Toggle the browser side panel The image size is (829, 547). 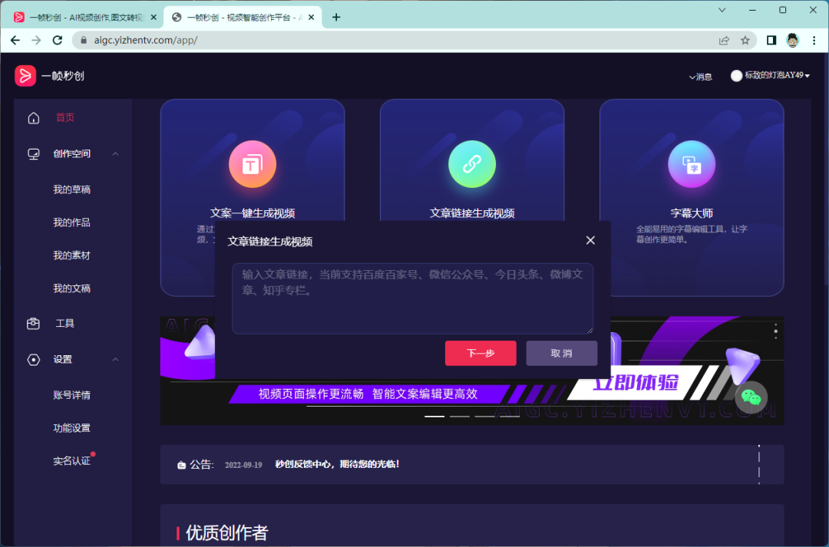771,40
